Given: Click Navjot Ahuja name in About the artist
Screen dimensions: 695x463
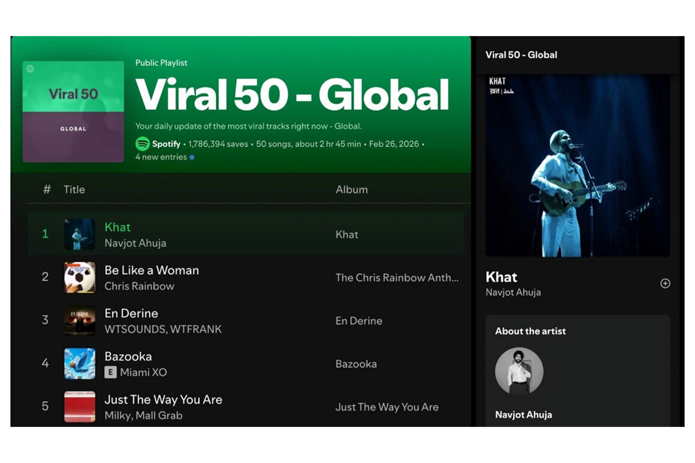Looking at the screenshot, I should coord(524,415).
